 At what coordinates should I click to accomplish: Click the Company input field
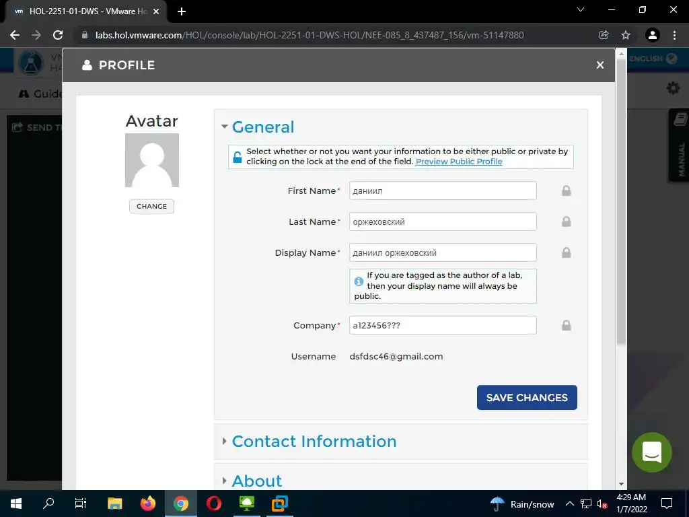(443, 325)
